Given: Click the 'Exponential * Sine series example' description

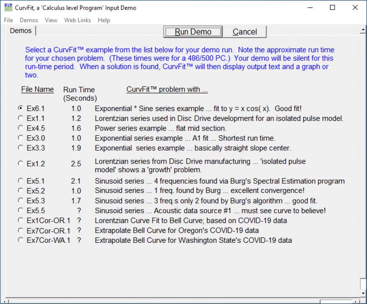Looking at the screenshot, I should click(x=198, y=108).
